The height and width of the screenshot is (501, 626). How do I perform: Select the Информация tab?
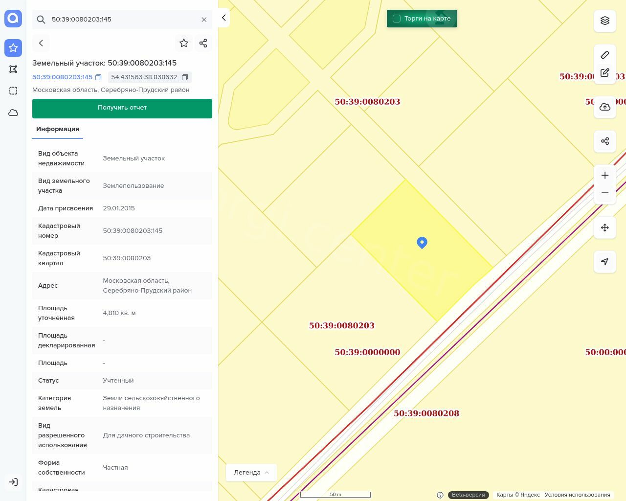58,129
